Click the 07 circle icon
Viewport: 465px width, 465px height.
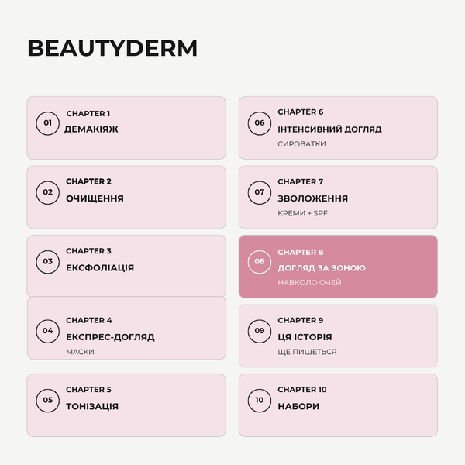point(259,192)
